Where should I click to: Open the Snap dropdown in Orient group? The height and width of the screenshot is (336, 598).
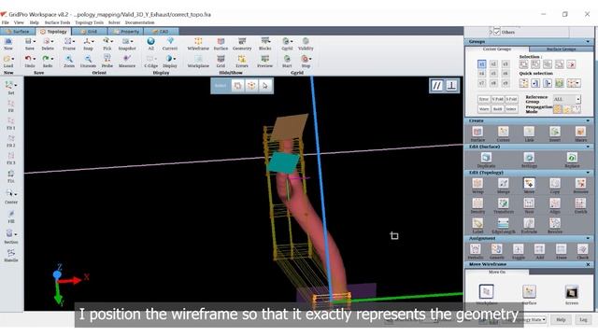coord(93,41)
